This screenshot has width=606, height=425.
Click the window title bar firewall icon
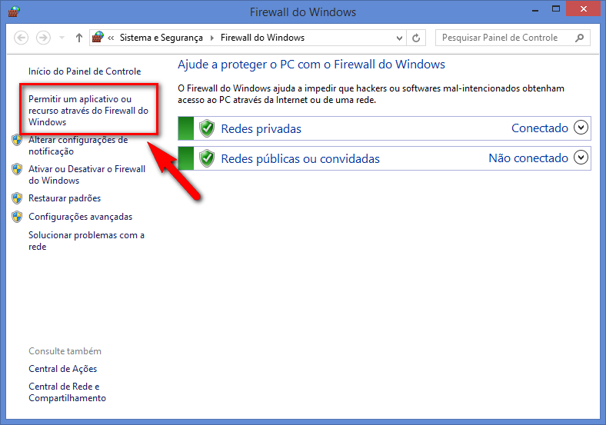point(14,12)
